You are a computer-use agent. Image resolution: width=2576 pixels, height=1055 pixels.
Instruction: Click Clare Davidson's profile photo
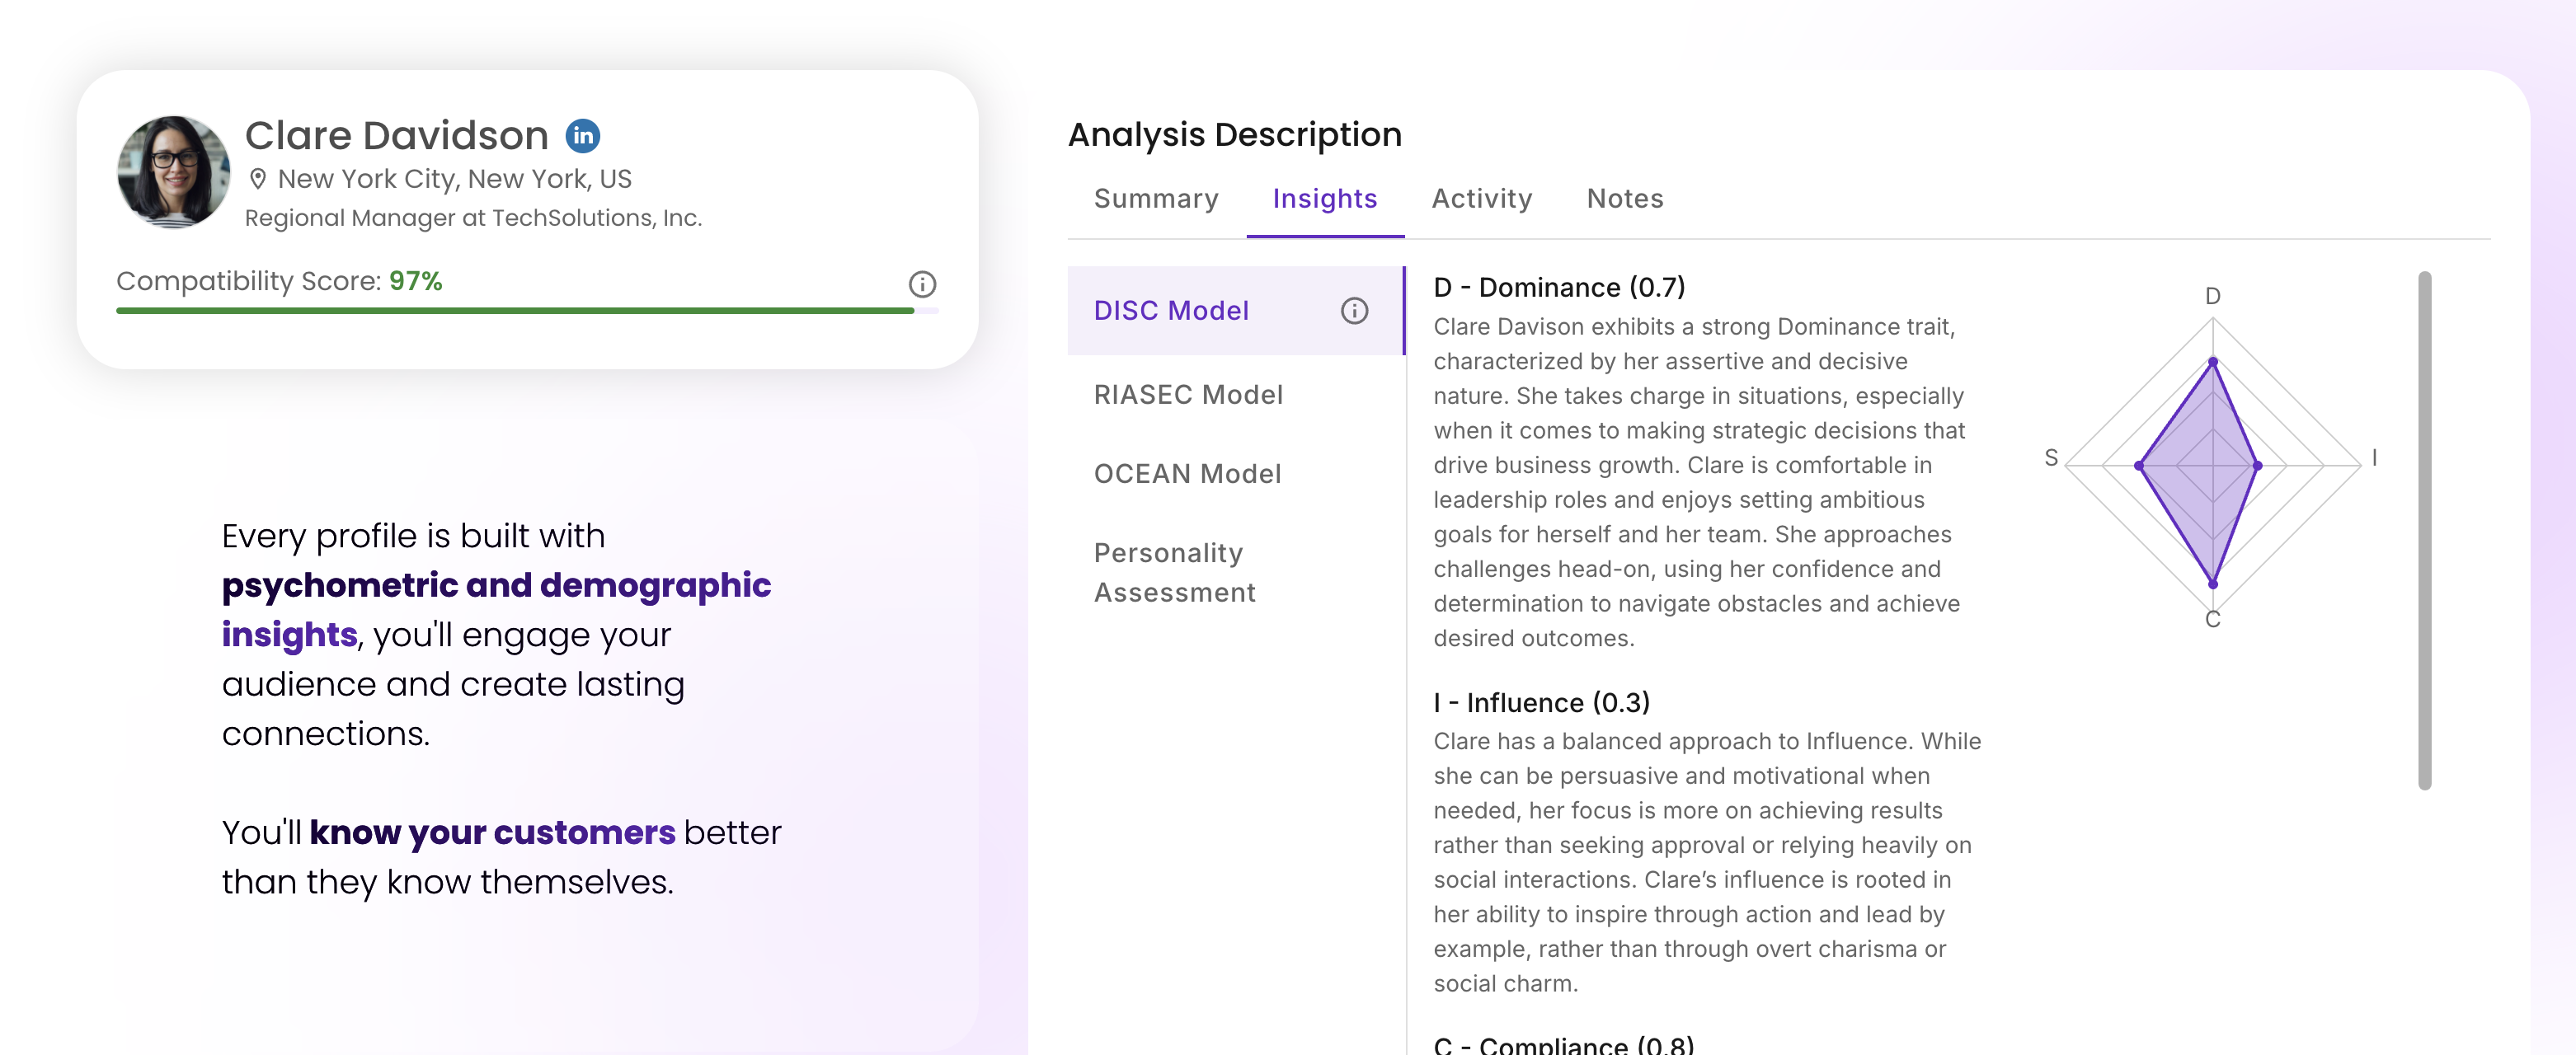173,172
